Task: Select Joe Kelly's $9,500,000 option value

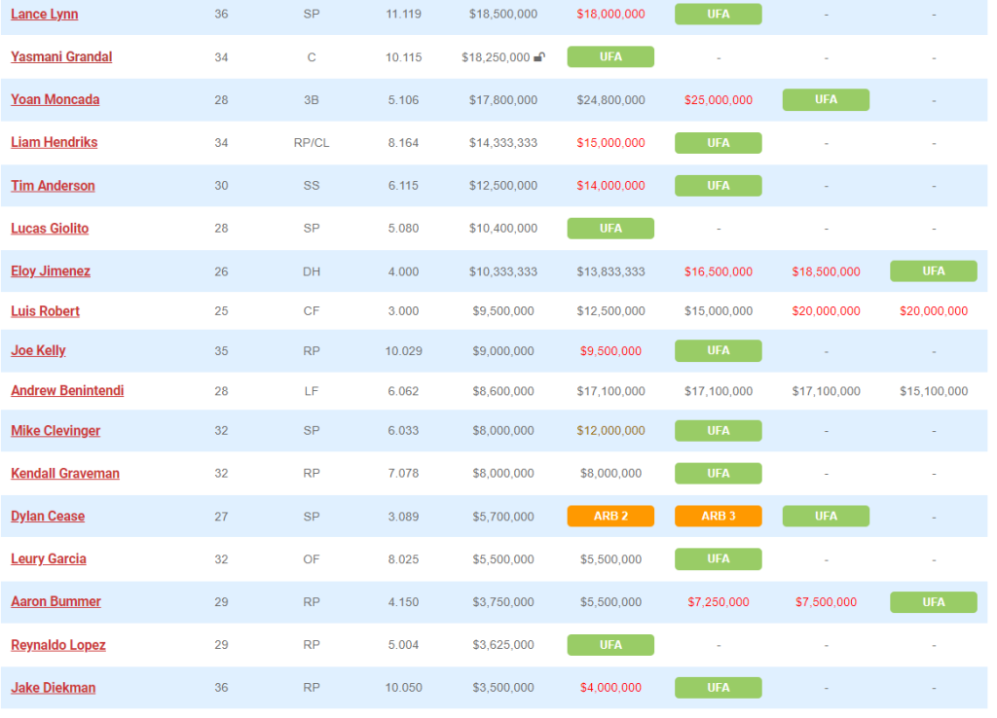Action: coord(610,351)
